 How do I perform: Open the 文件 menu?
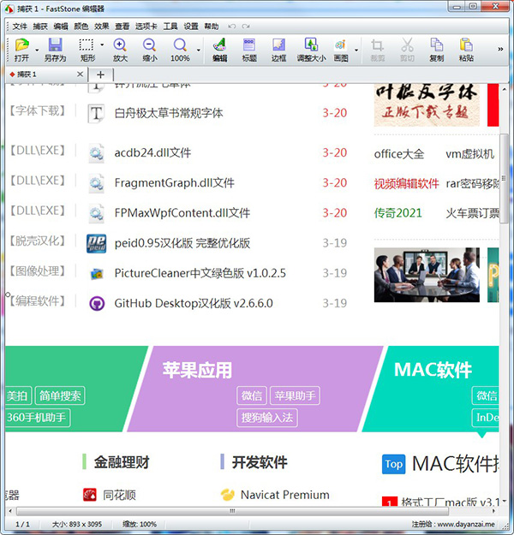click(x=20, y=27)
